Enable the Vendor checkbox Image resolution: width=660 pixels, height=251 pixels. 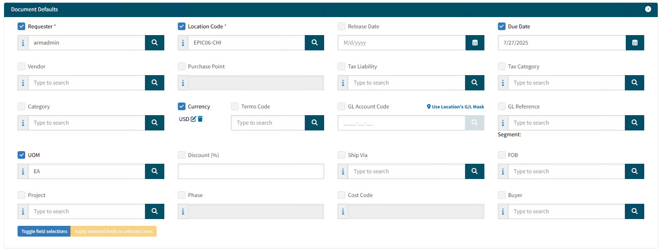coord(21,67)
